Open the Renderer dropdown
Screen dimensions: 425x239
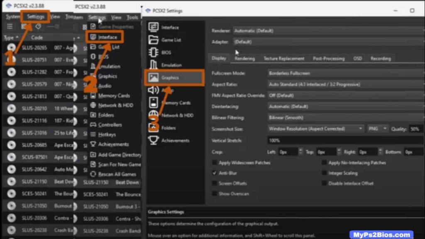point(329,31)
